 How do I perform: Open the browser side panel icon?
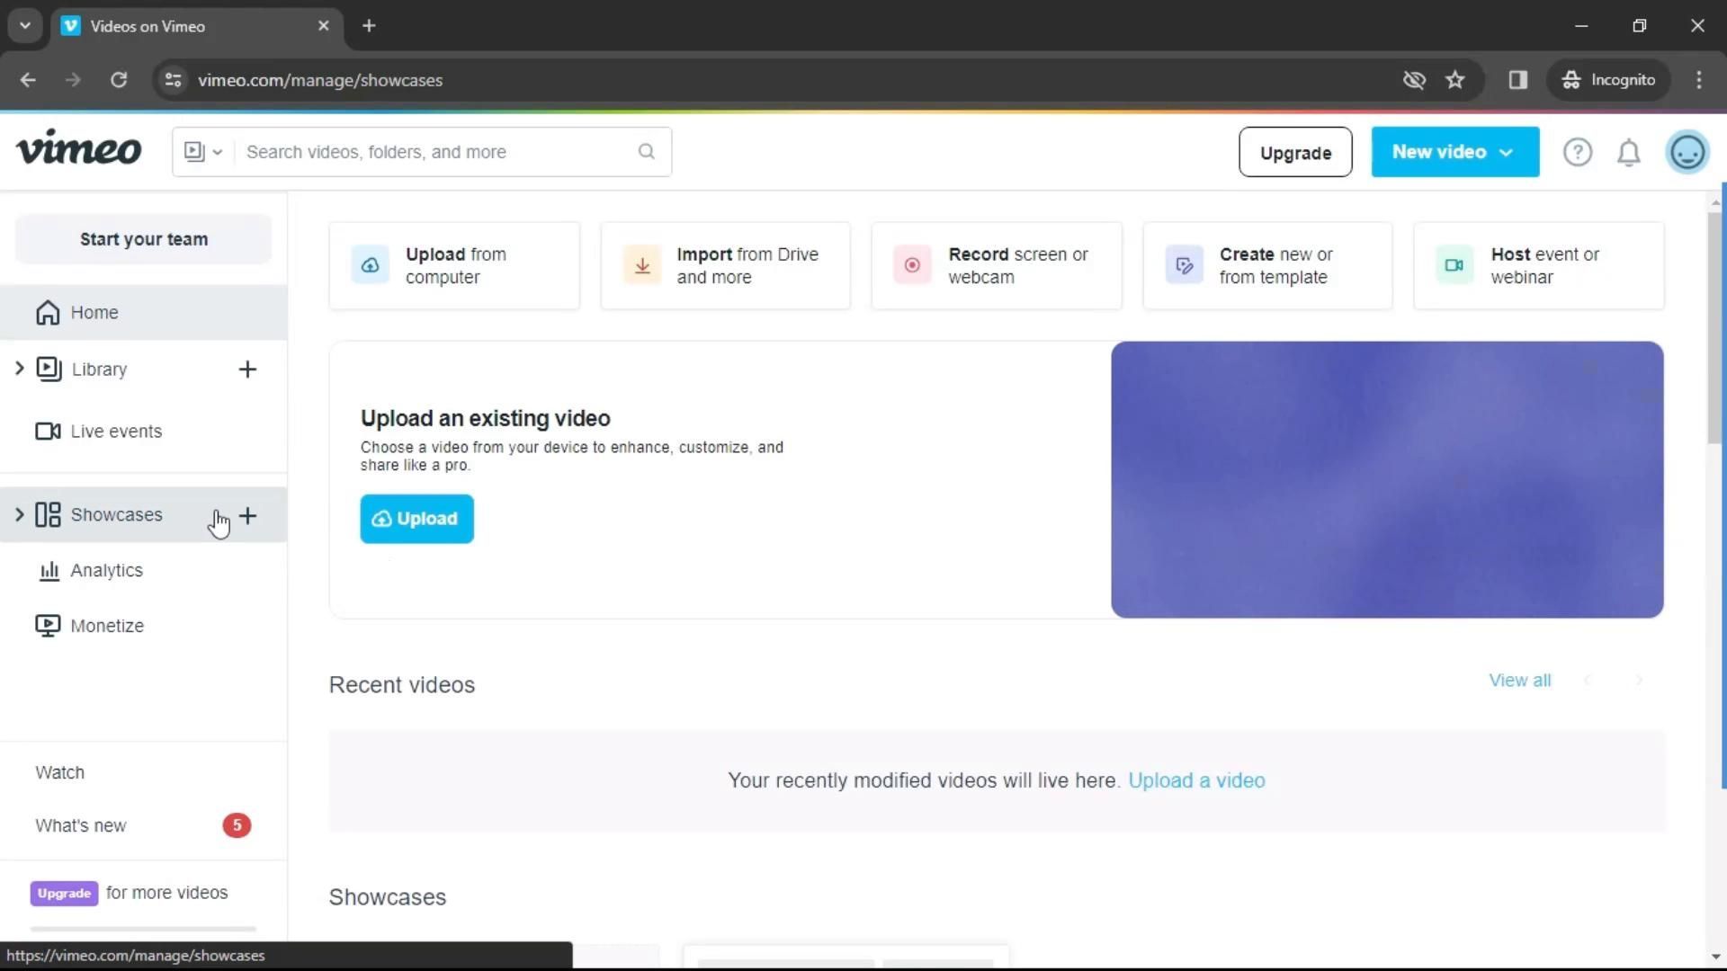pos(1517,80)
